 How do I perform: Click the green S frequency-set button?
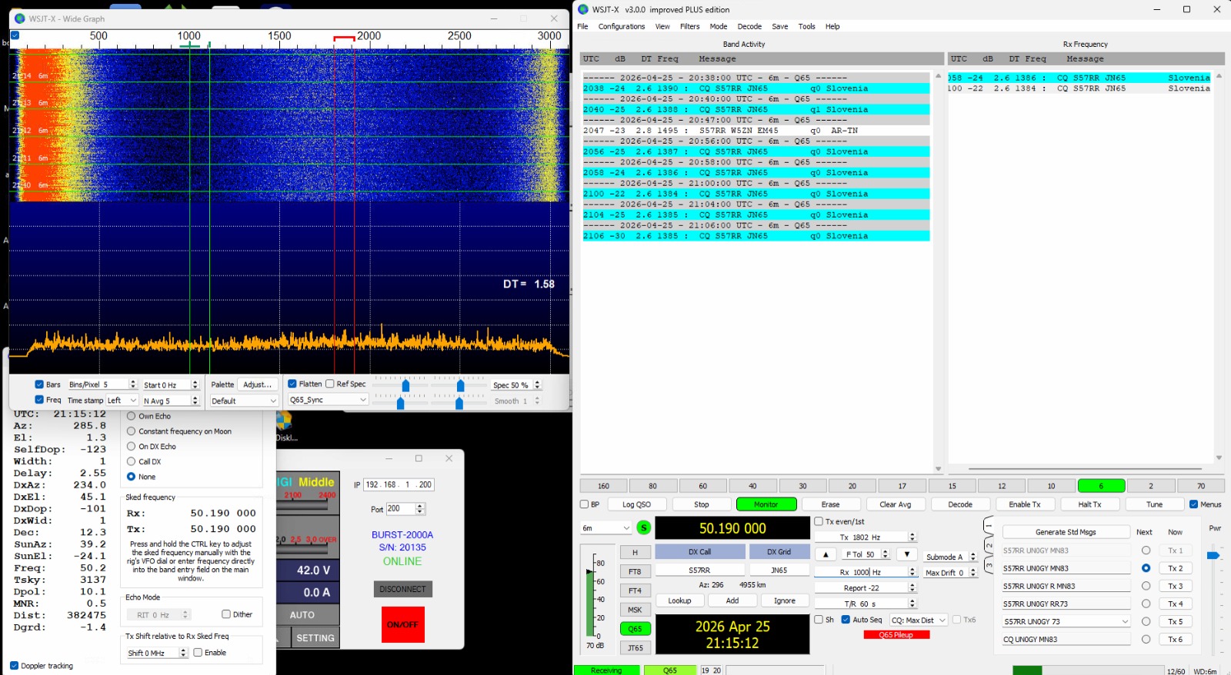point(644,528)
